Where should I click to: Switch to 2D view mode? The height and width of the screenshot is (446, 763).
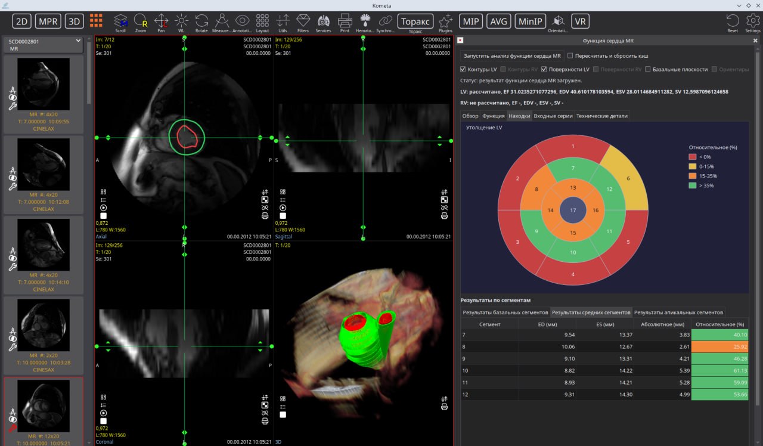(22, 21)
